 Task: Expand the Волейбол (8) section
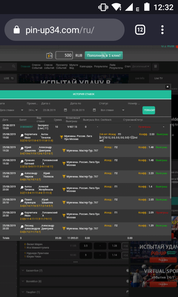click(x=75, y=281)
